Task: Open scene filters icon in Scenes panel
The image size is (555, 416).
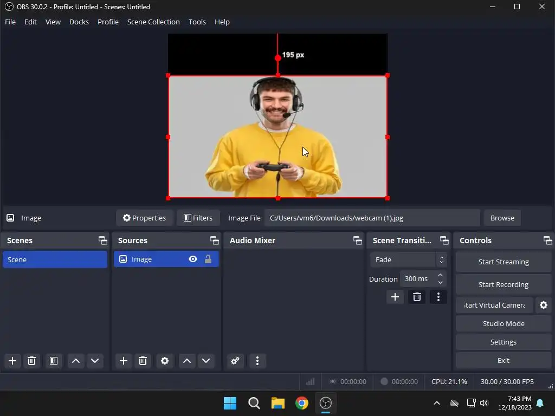Action: 53,361
